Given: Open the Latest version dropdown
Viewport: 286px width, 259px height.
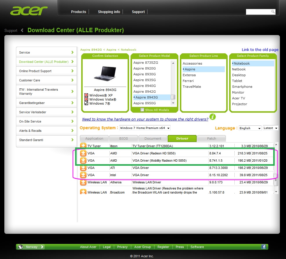Looking at the screenshot, I should 271,128.
